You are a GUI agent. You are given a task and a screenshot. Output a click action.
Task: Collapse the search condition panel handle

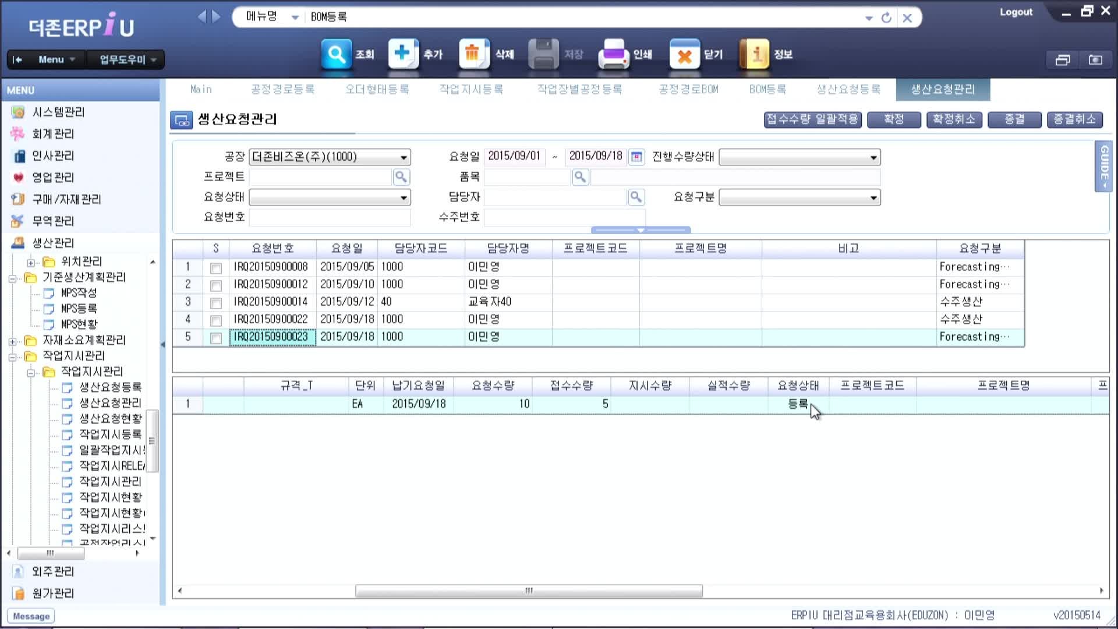[641, 230]
